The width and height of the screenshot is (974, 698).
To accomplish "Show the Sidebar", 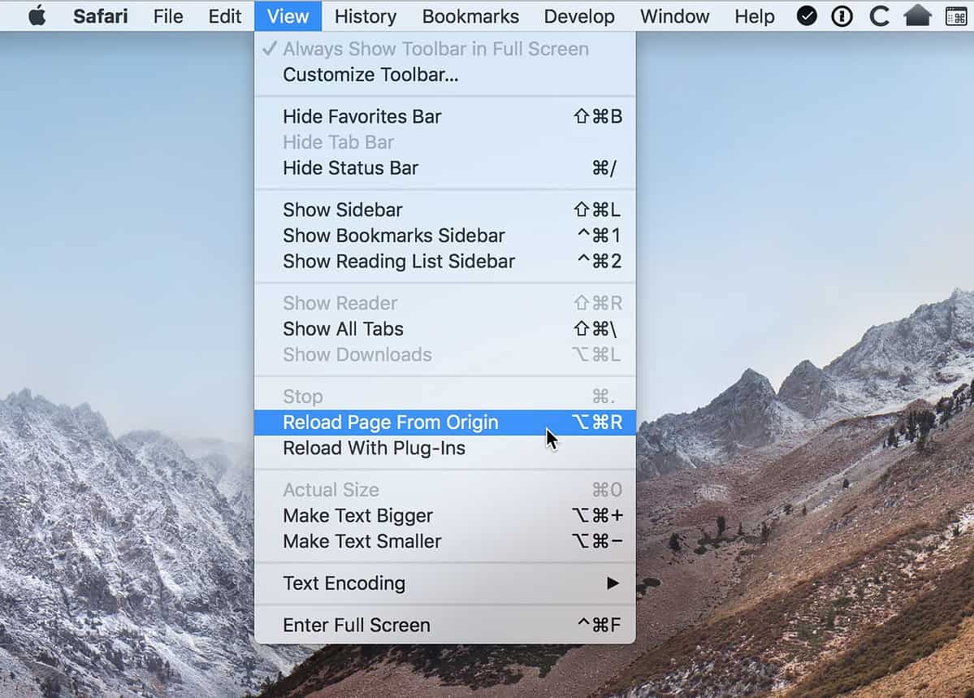I will point(342,210).
